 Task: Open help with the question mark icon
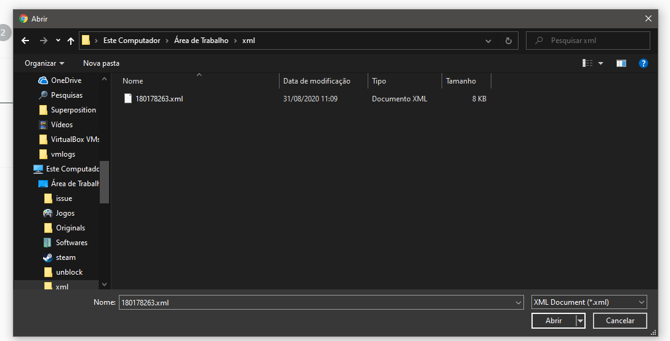click(644, 63)
